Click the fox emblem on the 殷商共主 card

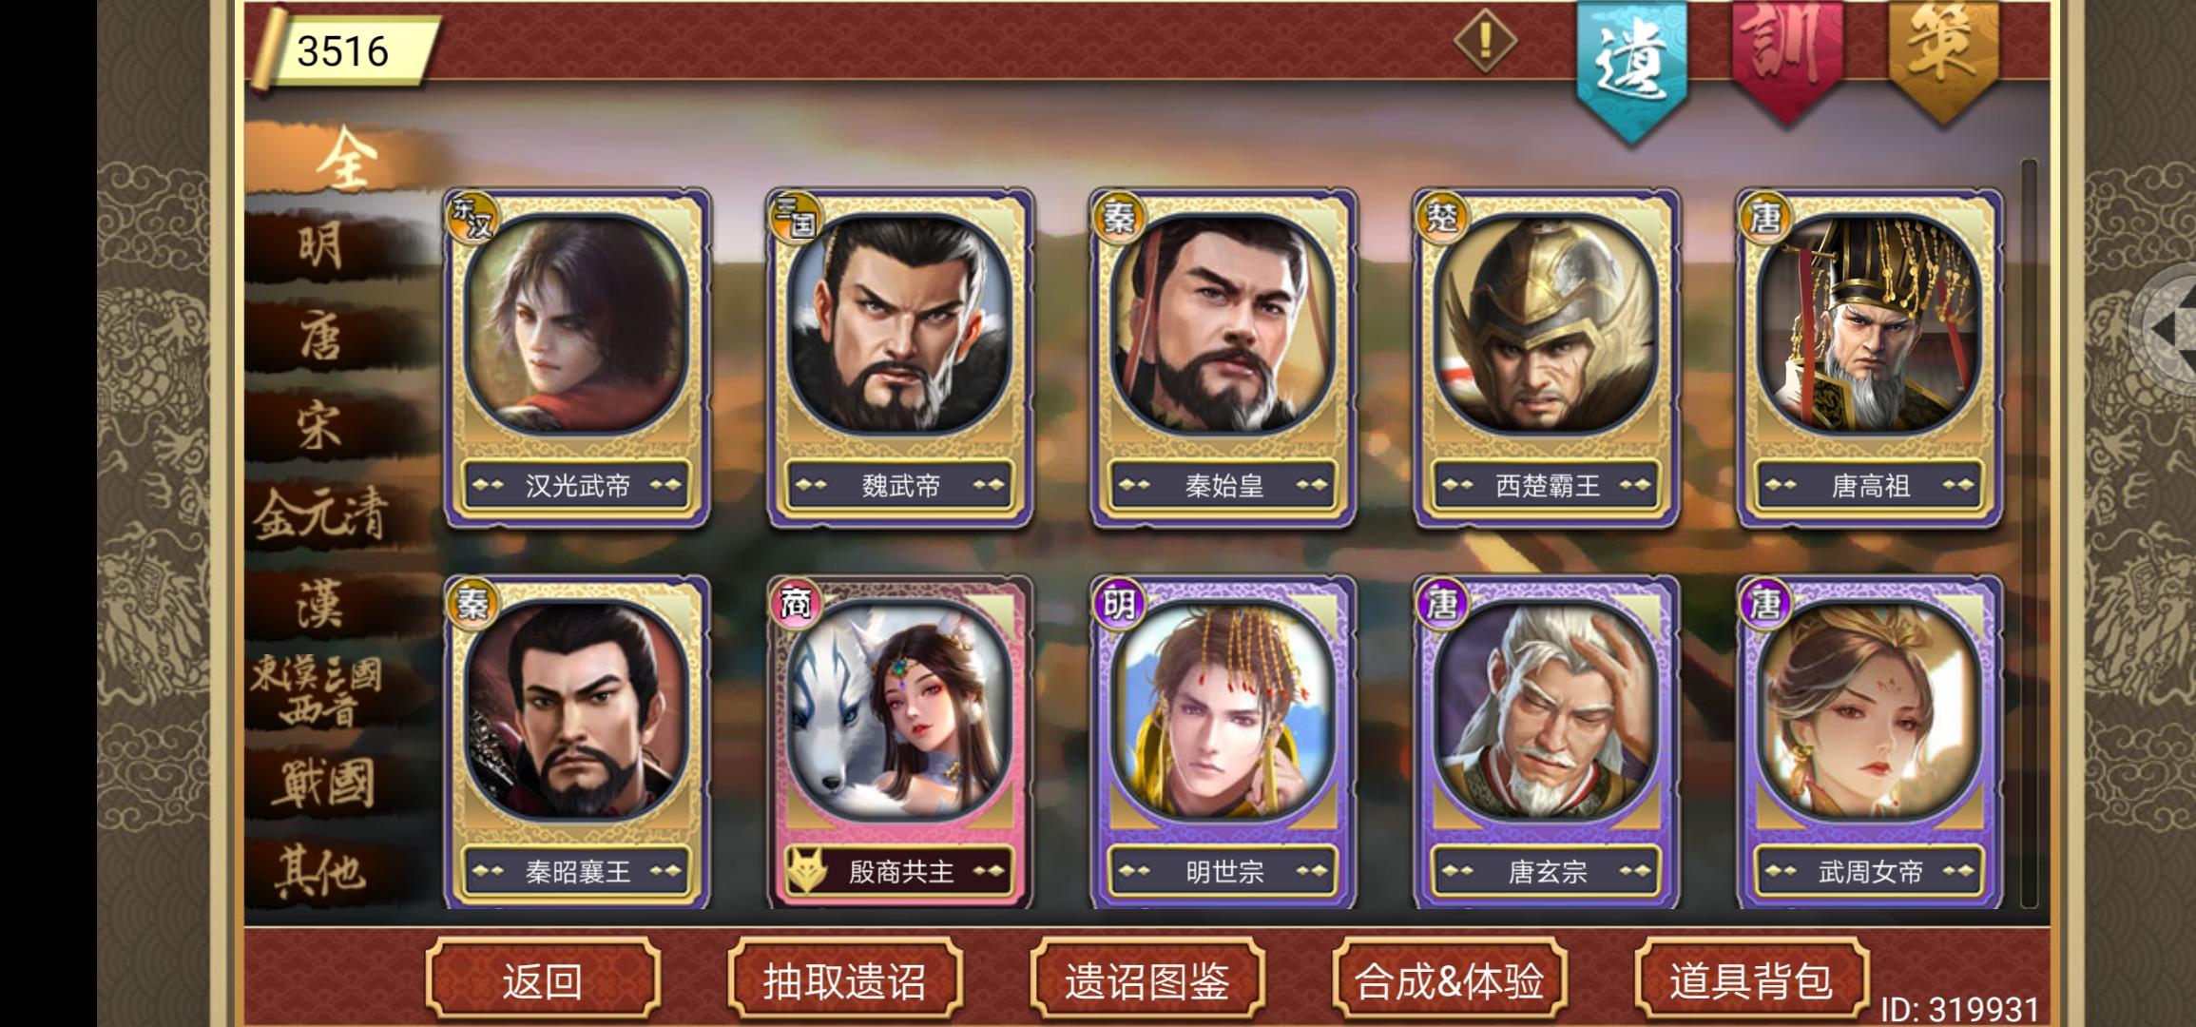point(805,871)
